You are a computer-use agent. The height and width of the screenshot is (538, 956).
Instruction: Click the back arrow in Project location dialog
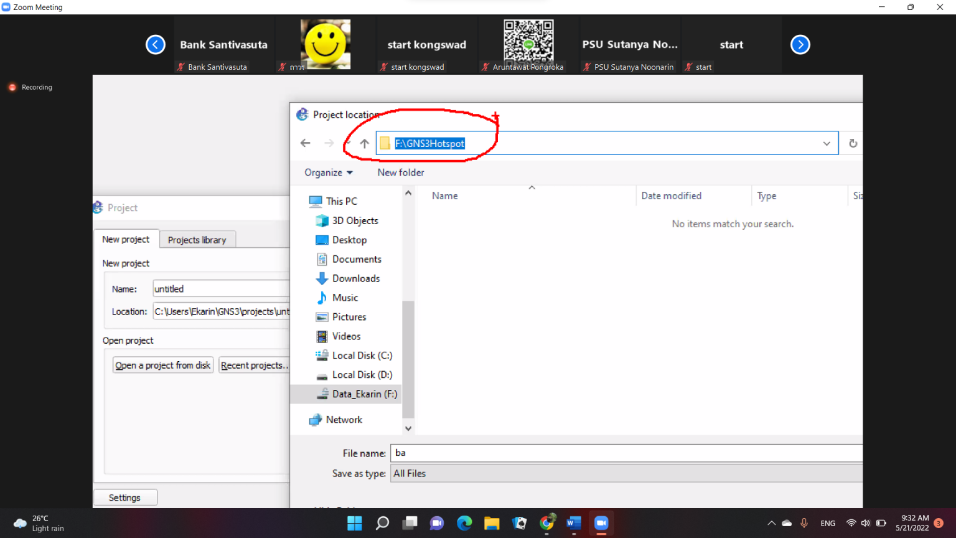pos(305,143)
